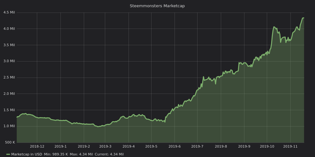Click the 1.5 Mil y-axis label
Viewport: 315px width, 157px height.
pyautogui.click(x=9, y=110)
